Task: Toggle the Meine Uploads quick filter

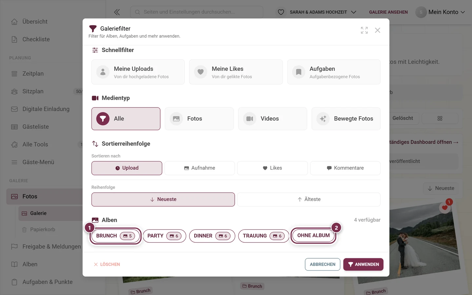Action: point(138,72)
